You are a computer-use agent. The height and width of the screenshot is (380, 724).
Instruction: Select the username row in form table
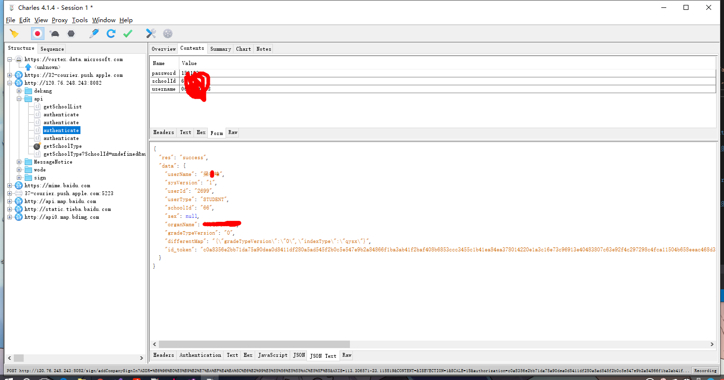(433, 89)
